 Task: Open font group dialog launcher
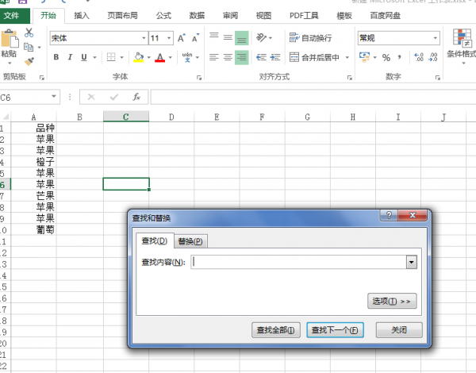[199, 78]
